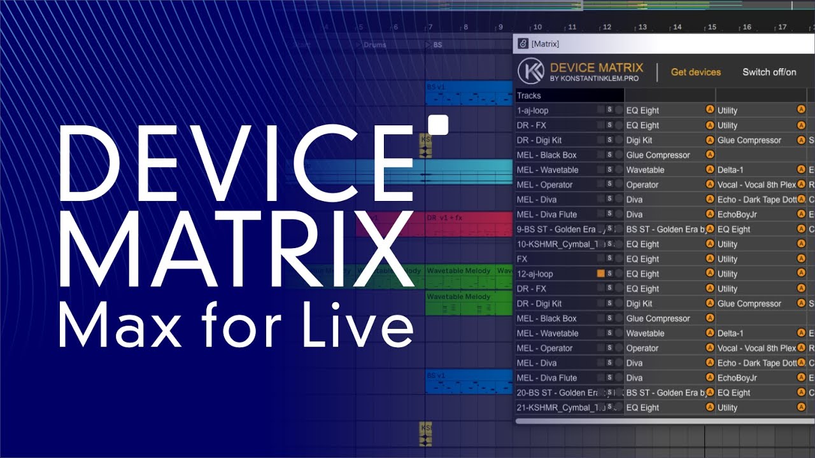The height and width of the screenshot is (458, 815).
Task: Click bar 15 on the Ableton timeline ruler
Action: coord(712,27)
